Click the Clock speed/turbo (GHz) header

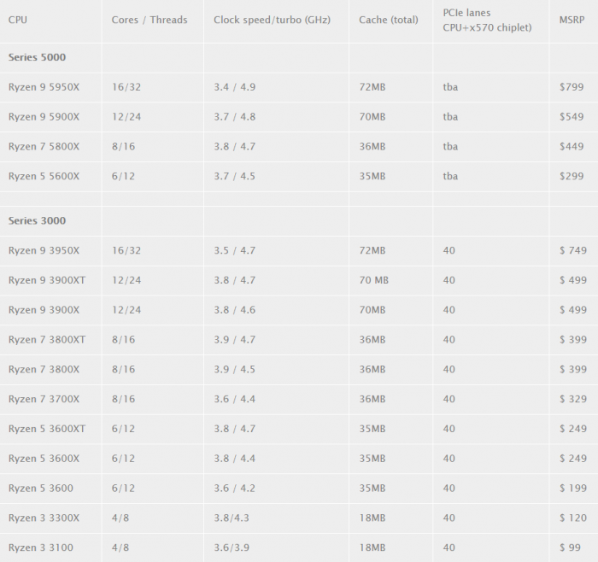272,20
